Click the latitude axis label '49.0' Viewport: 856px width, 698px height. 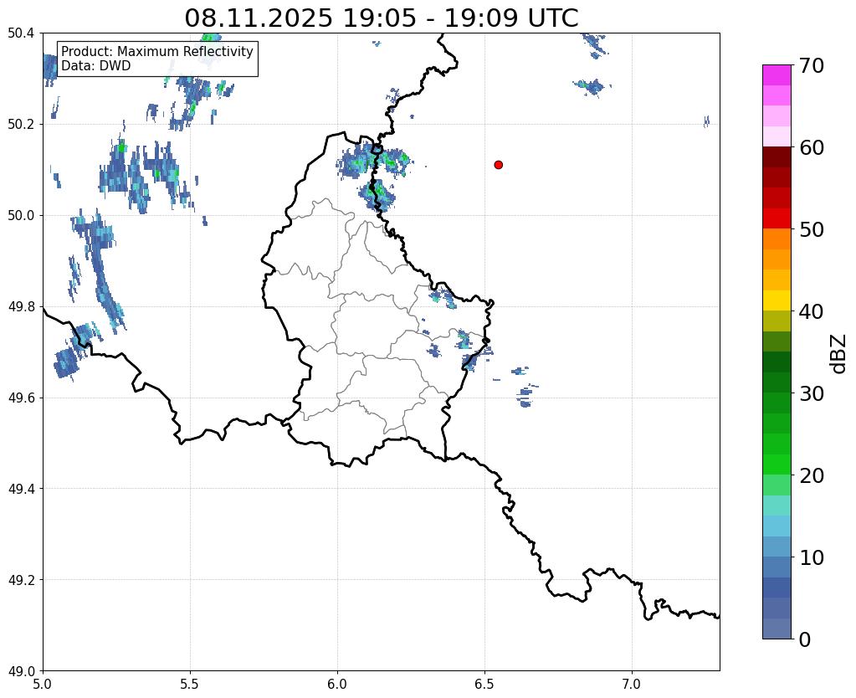click(21, 671)
